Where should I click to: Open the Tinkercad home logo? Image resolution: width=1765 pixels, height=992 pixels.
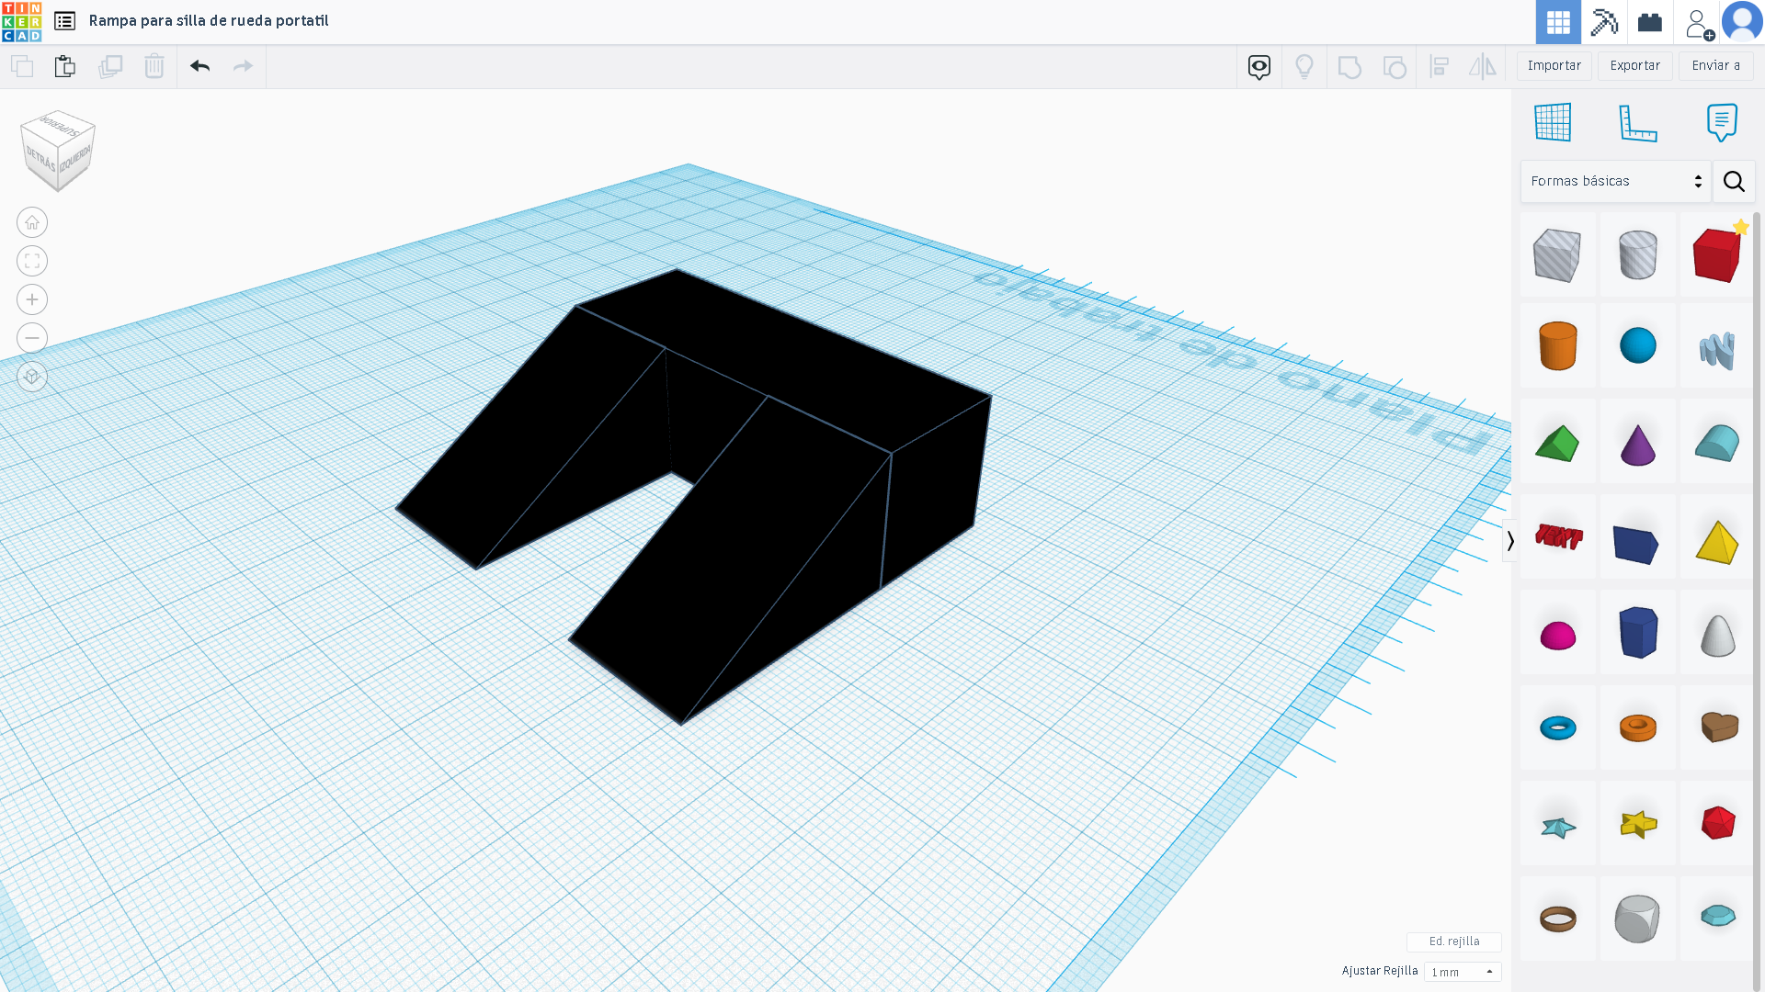click(x=21, y=21)
